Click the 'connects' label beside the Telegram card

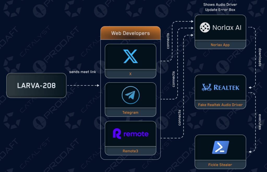click(173, 79)
